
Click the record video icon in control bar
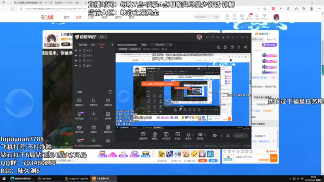tap(215, 135)
